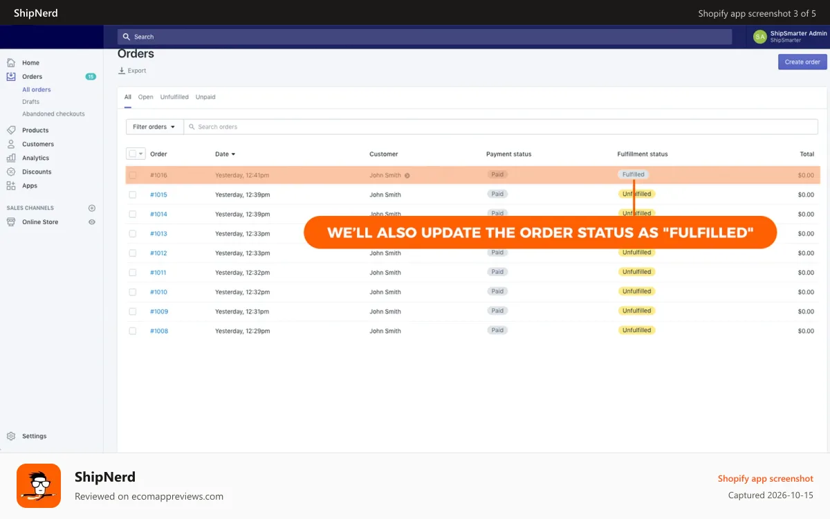Open order #1008
The width and height of the screenshot is (830, 519).
pyautogui.click(x=159, y=331)
